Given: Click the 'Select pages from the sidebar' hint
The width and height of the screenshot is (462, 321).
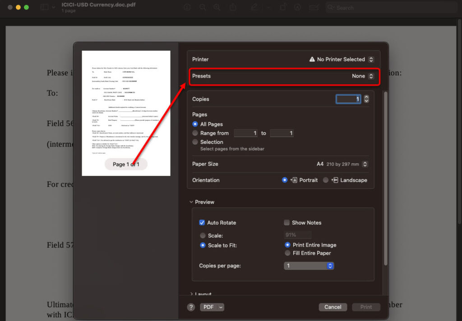Looking at the screenshot, I should (x=232, y=149).
